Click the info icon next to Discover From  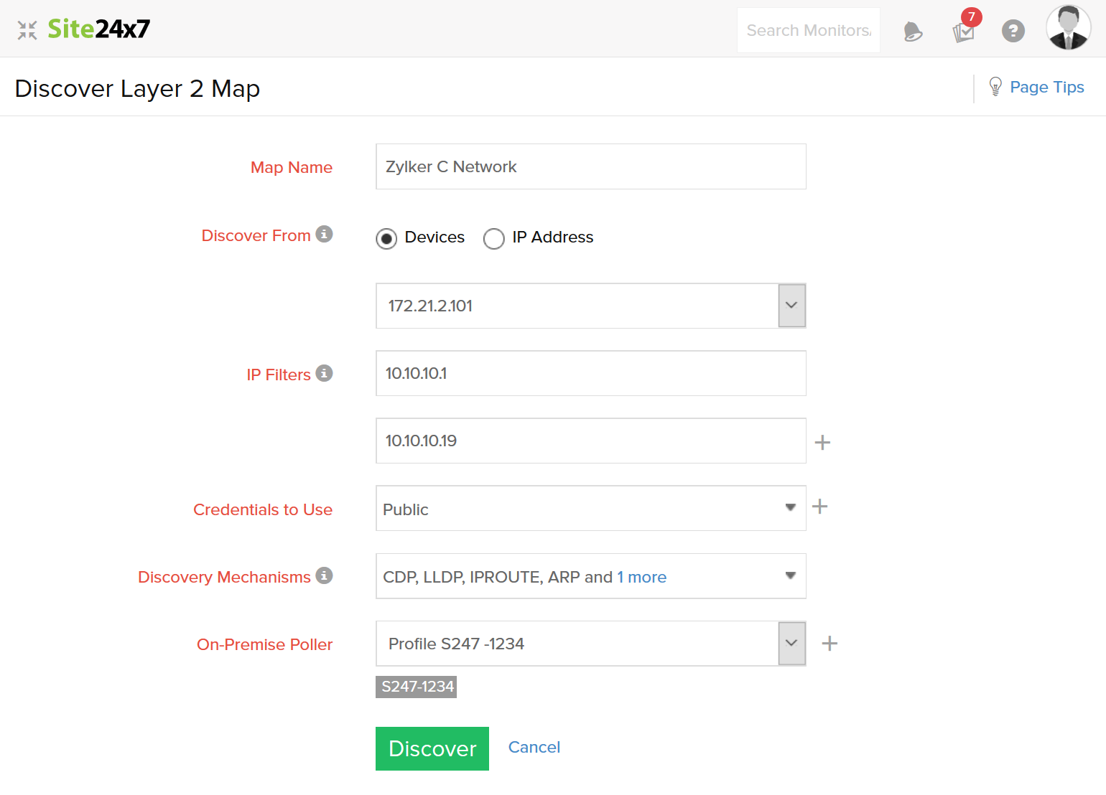pyautogui.click(x=325, y=235)
